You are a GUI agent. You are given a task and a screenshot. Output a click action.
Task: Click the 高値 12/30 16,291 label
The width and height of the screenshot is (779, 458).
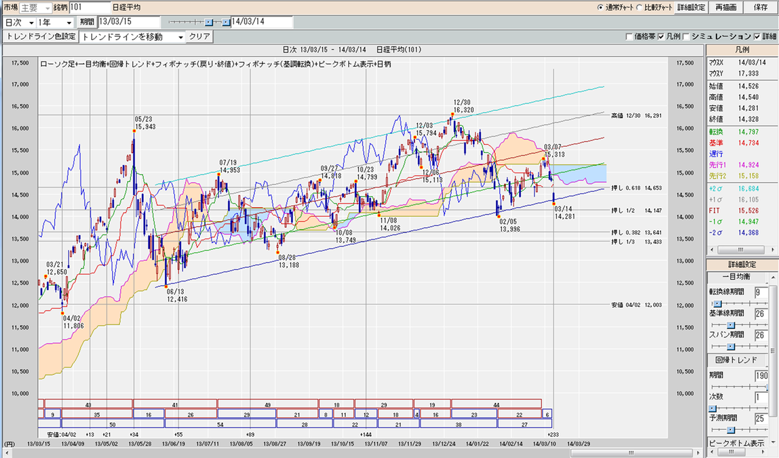point(636,114)
